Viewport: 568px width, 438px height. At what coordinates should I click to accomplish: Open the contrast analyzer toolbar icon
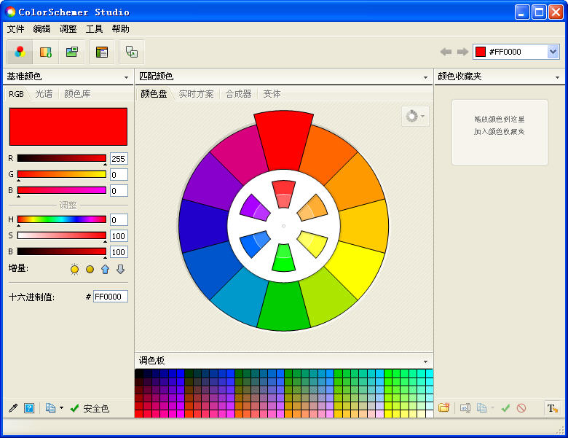[132, 52]
